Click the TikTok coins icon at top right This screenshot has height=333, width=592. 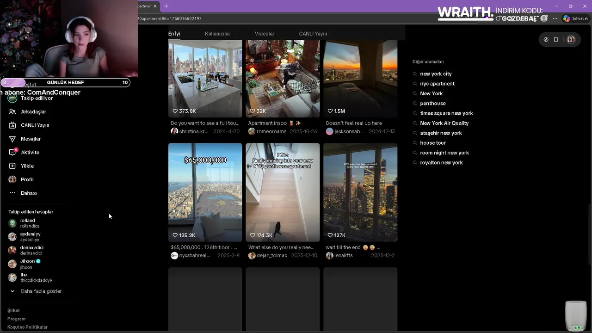[546, 39]
